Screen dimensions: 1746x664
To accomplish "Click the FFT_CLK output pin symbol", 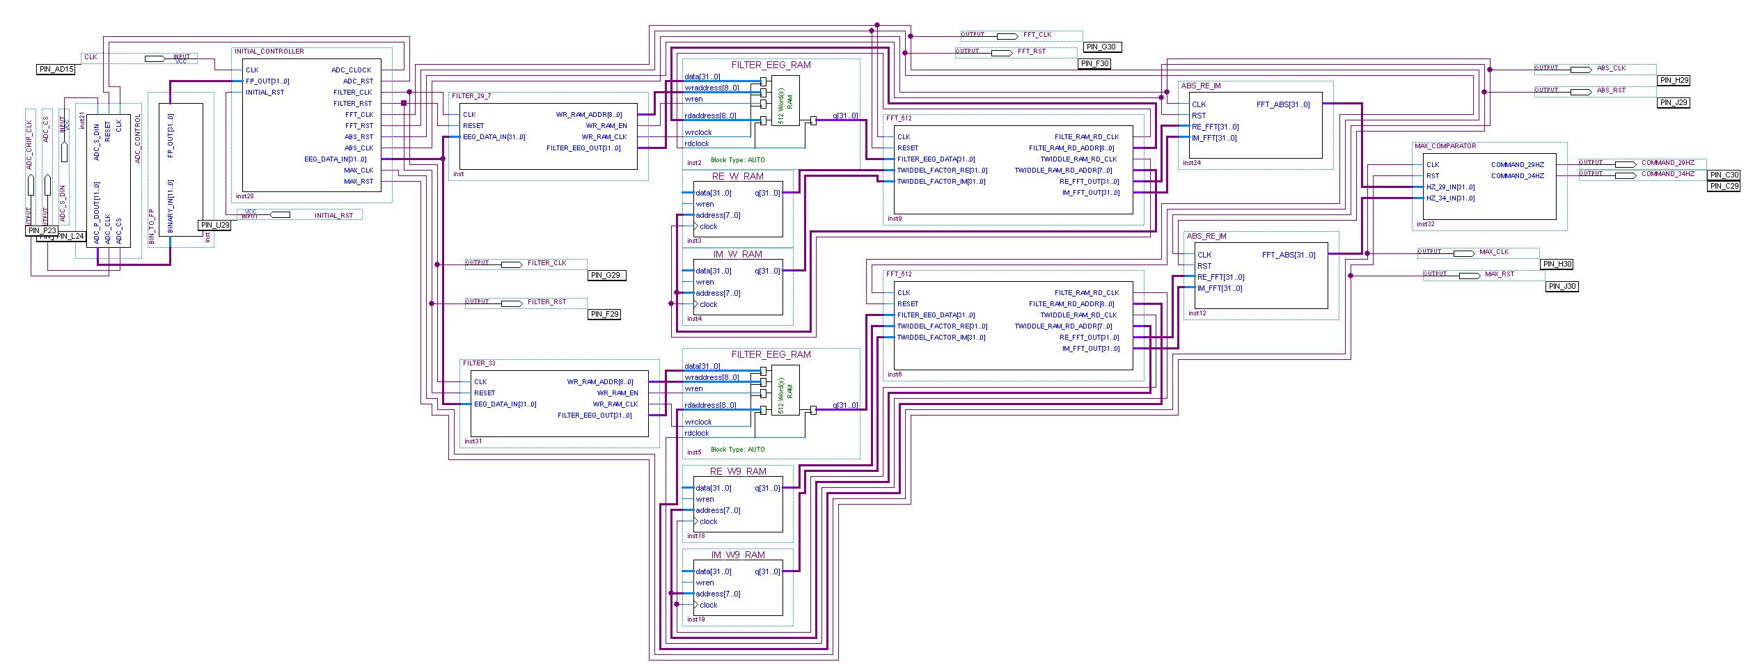I will 1007,35.
